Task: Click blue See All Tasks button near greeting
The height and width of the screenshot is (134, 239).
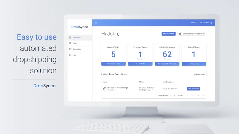Action: click(168, 34)
